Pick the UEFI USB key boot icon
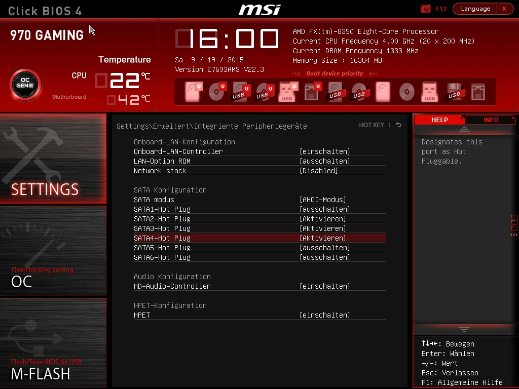 click(288, 92)
